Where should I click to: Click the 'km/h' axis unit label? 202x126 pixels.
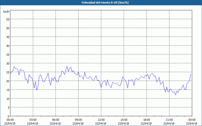click(6, 12)
